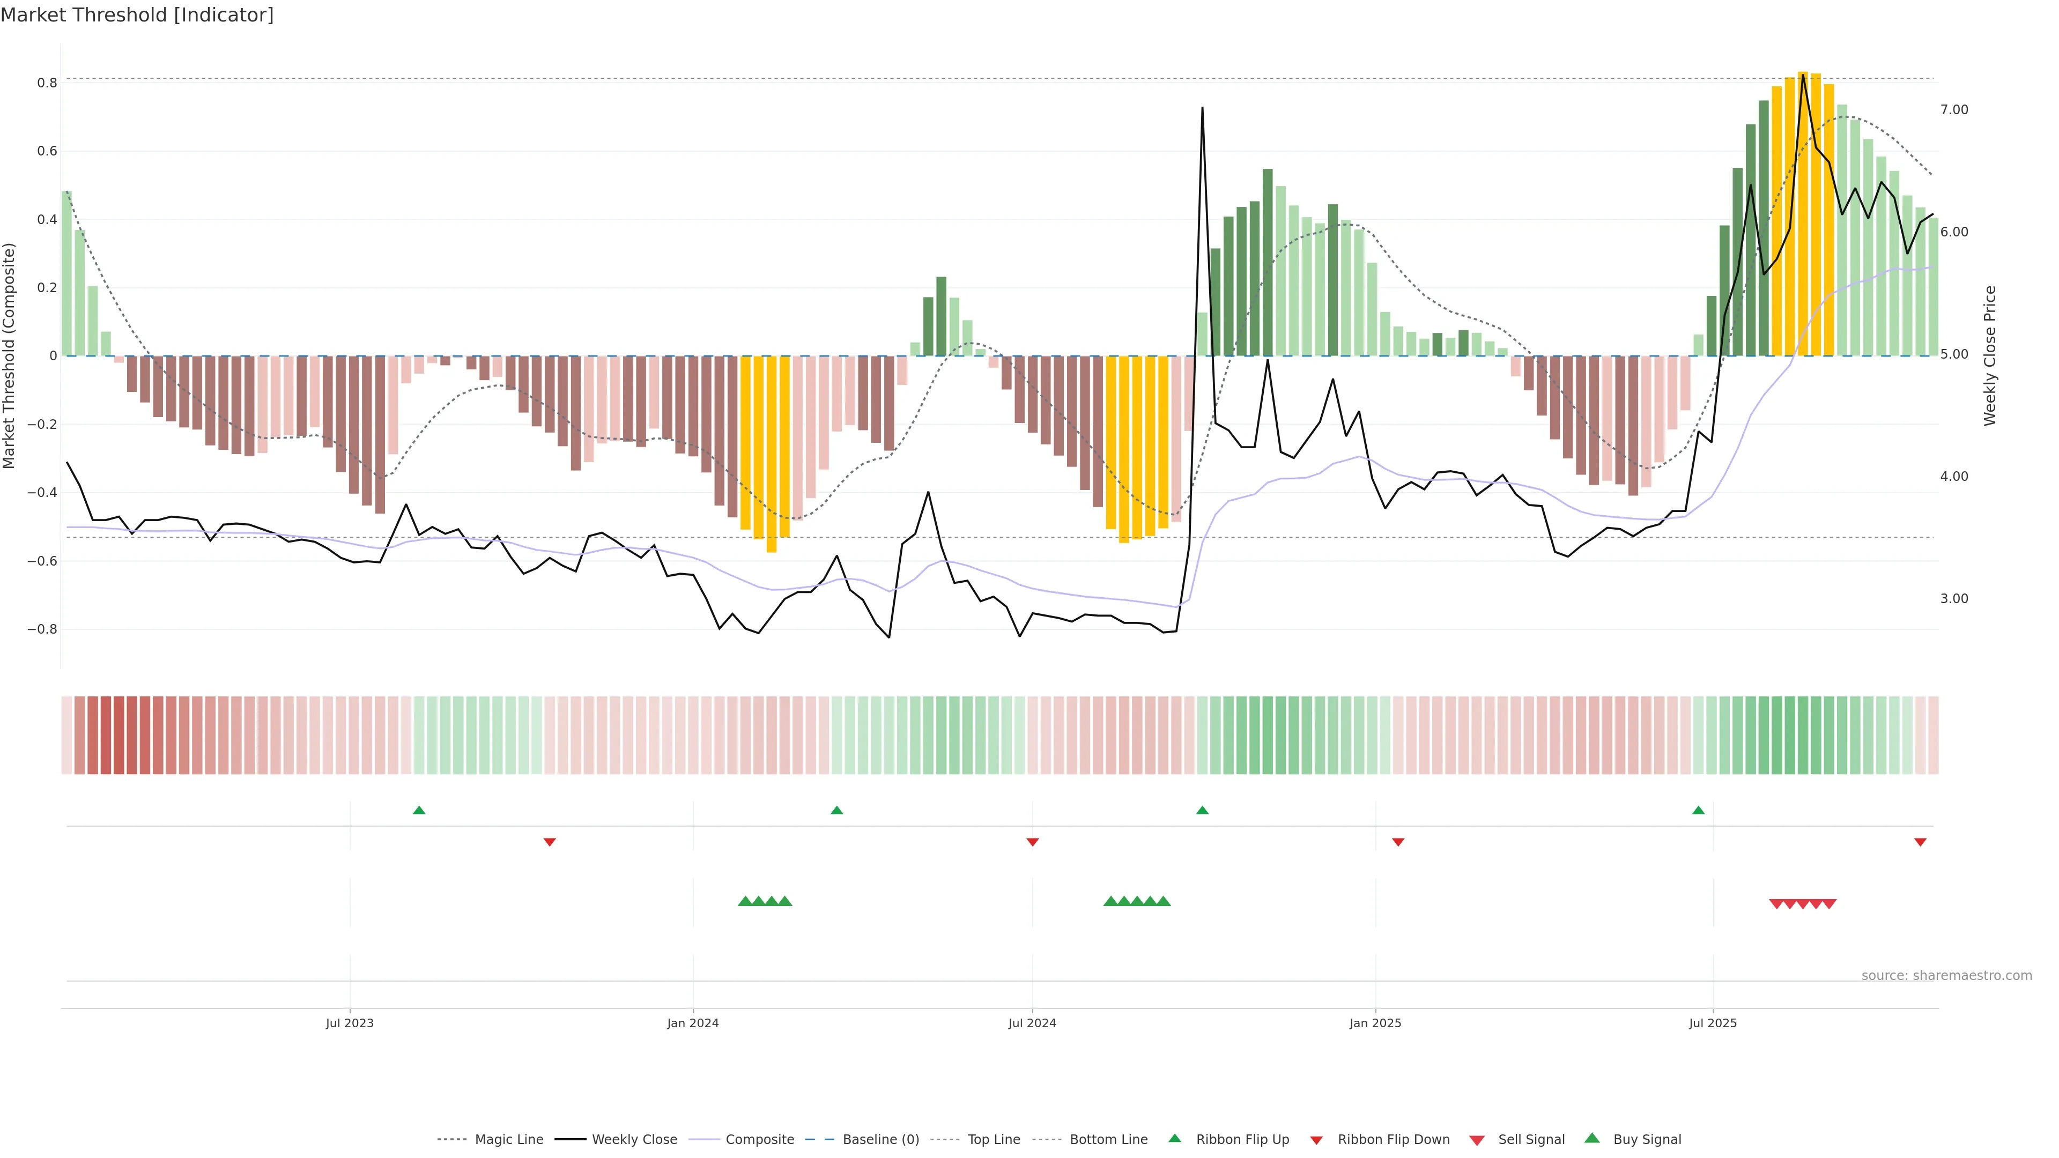Click the Jan 2025 x-axis label
This screenshot has height=1158, width=2059.
1375,1023
